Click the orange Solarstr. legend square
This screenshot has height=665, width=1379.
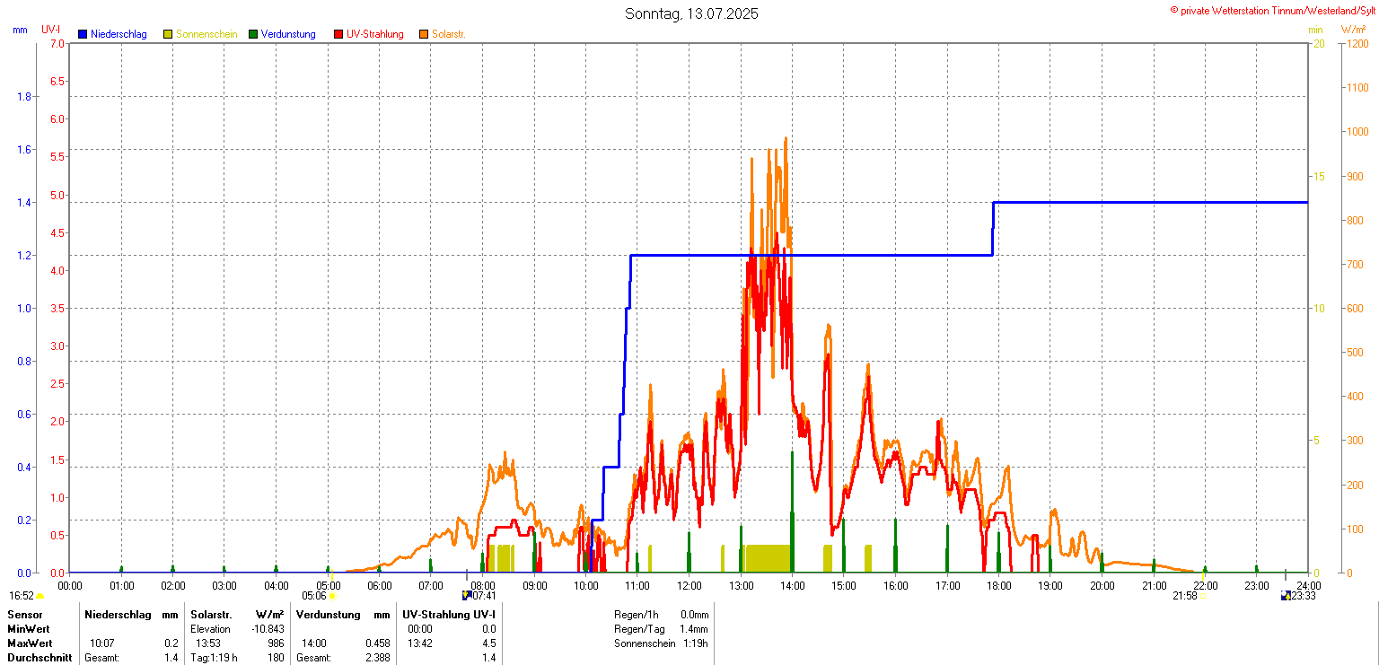point(424,34)
